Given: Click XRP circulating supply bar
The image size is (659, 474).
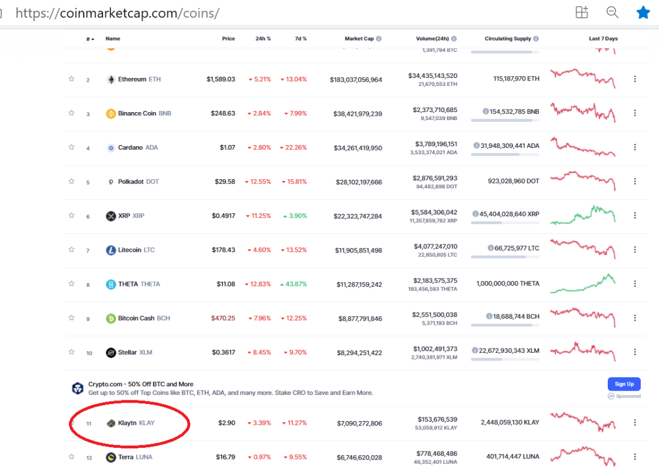Looking at the screenshot, I should click(x=505, y=223).
